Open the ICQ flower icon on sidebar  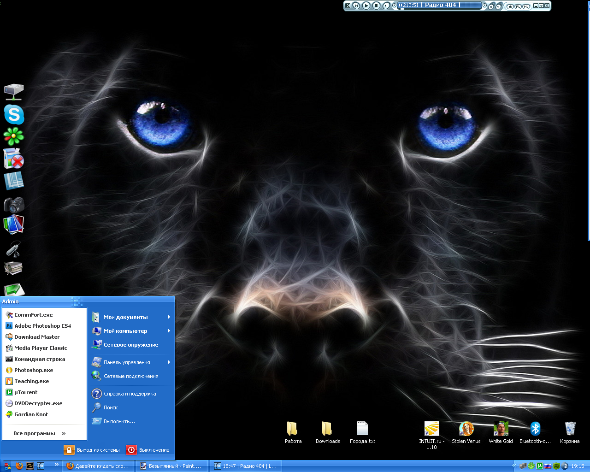click(x=14, y=136)
